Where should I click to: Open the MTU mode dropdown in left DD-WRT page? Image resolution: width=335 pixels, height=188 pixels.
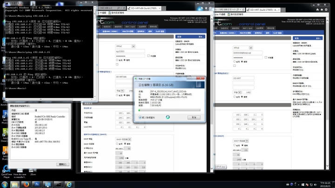[120, 91]
